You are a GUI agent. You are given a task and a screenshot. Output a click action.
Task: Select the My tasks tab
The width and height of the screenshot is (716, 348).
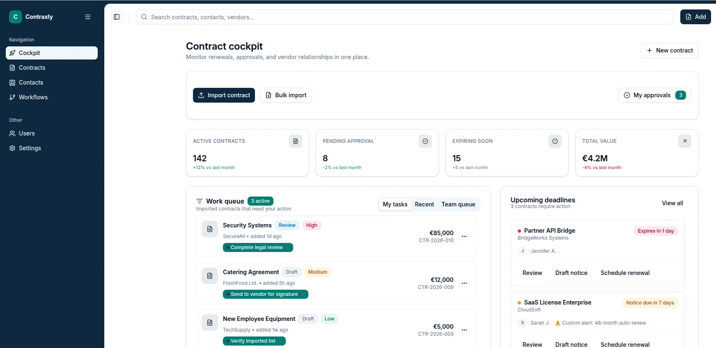(x=395, y=204)
